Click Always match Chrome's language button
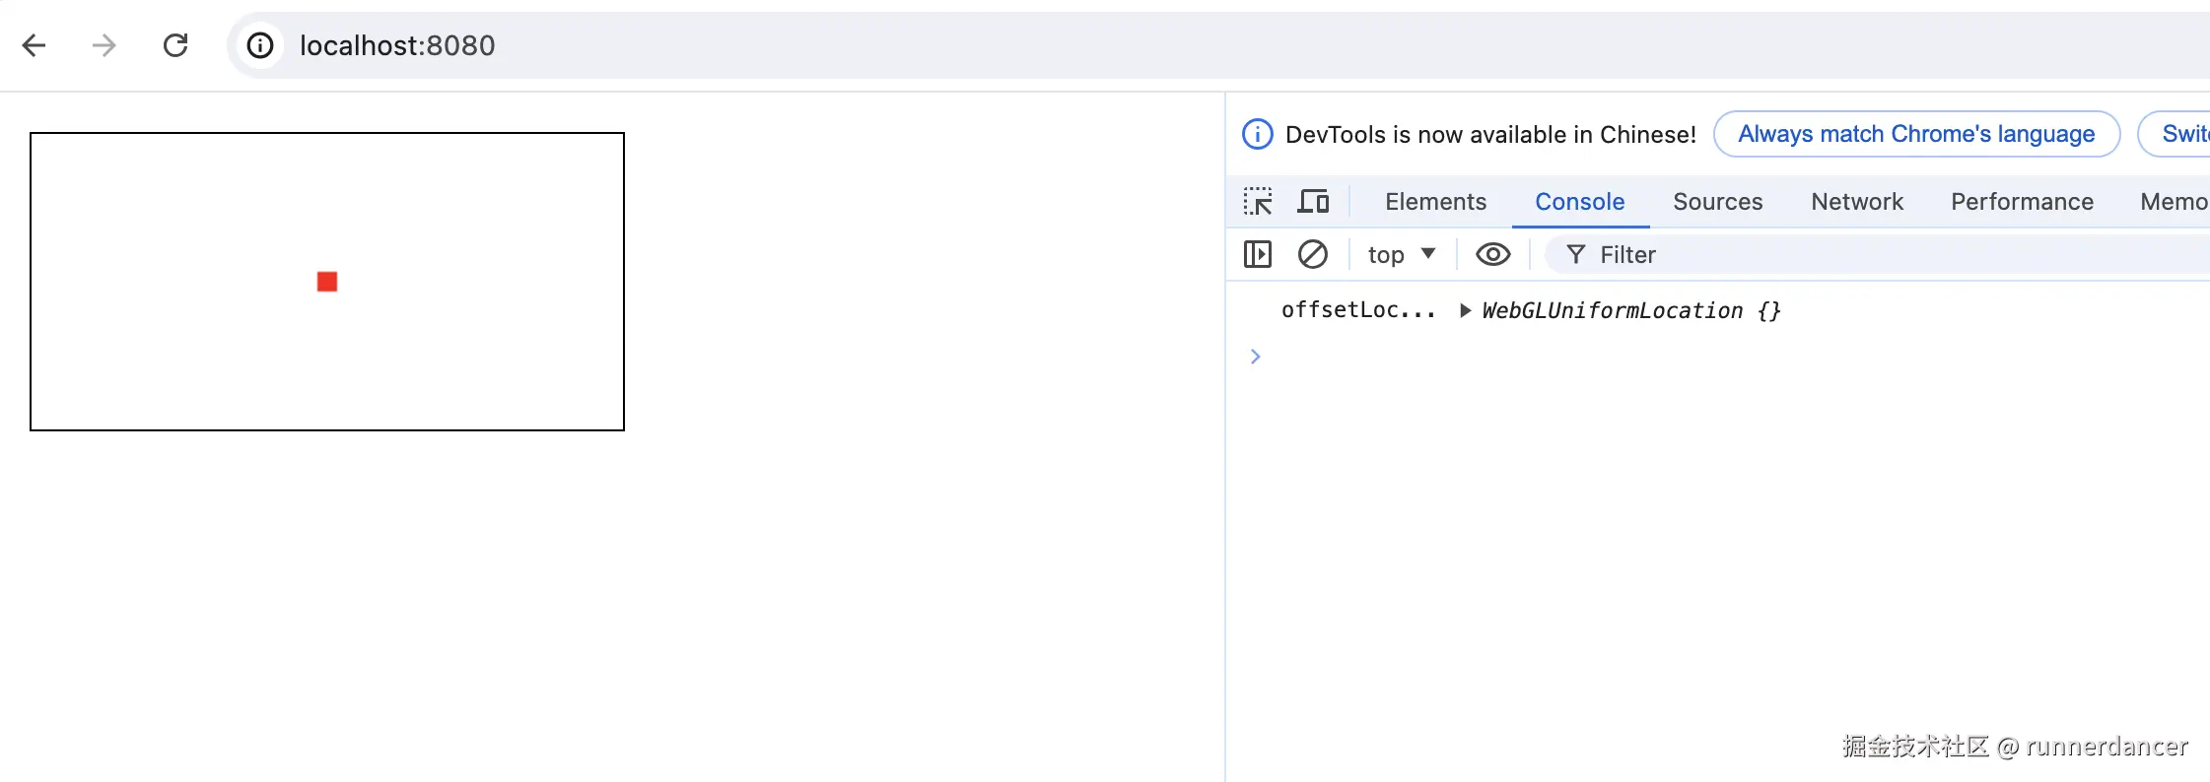 (x=1916, y=134)
